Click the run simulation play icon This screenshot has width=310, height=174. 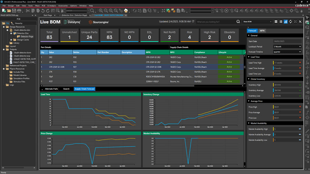click(x=226, y=11)
